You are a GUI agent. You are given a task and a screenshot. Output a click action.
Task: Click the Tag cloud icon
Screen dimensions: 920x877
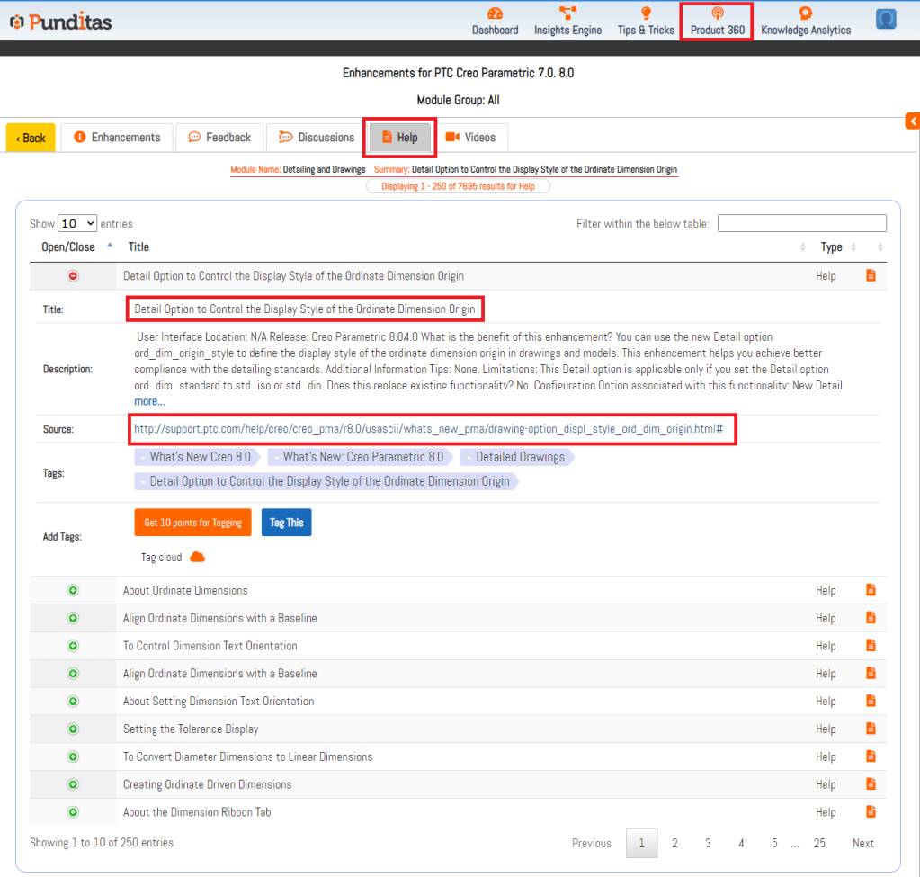[x=197, y=558]
